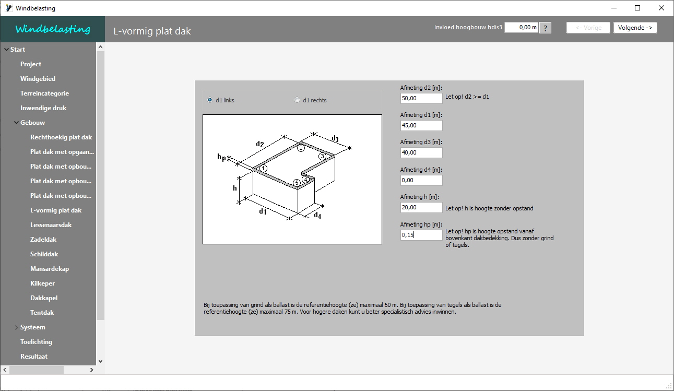Select Tentdak tree item

pos(42,313)
